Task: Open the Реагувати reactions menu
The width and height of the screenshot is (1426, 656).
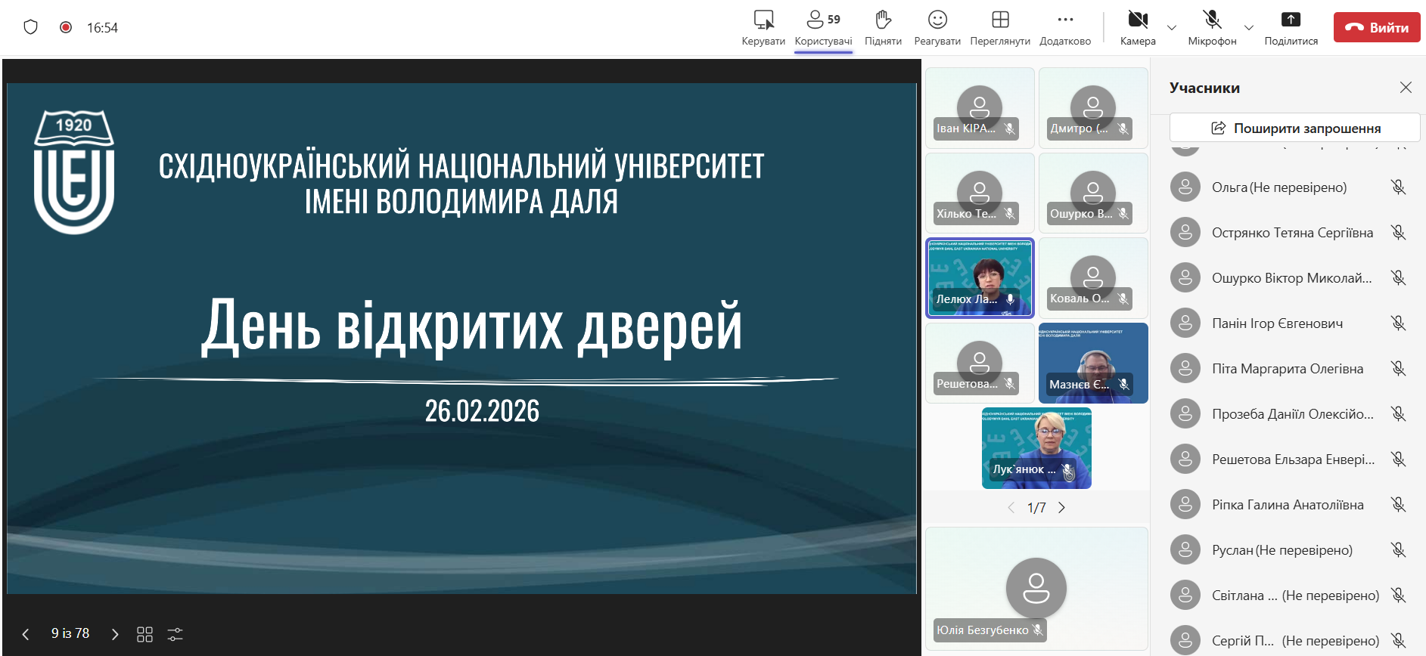Action: pos(937,28)
